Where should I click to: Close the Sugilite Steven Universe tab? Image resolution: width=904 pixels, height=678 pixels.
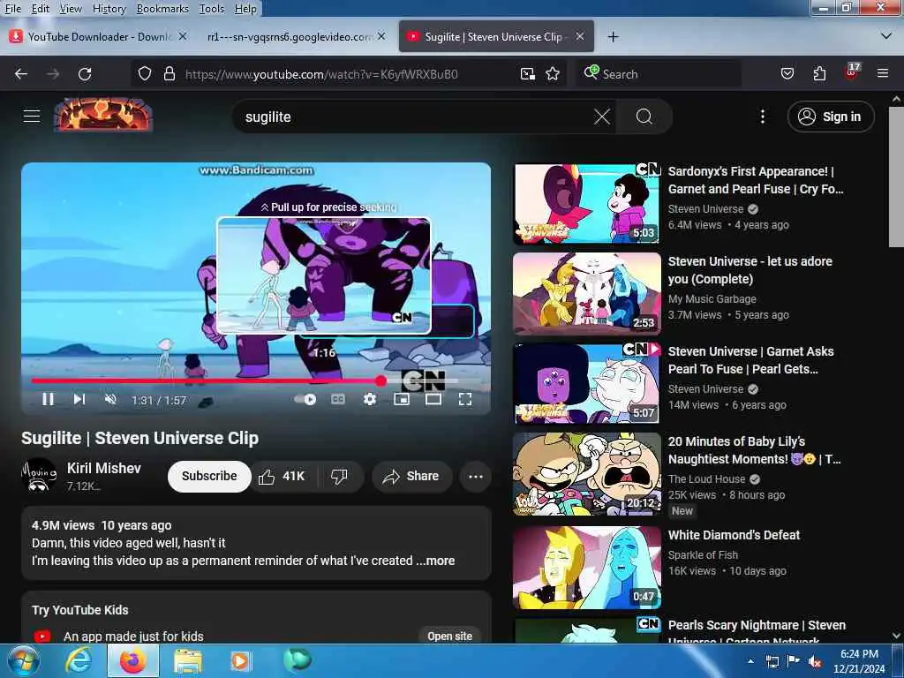click(580, 37)
